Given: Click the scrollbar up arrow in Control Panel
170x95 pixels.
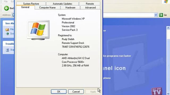Looking at the screenshot, I should [168, 28].
